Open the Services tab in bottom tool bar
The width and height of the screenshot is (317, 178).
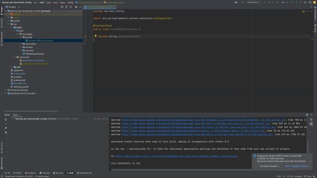[58, 173]
